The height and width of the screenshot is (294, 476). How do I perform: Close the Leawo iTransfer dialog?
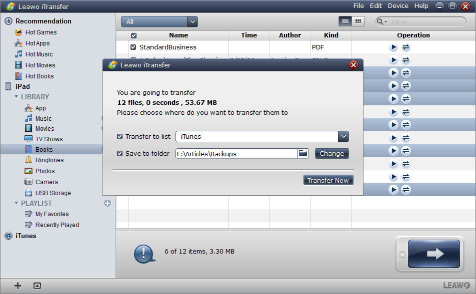(x=353, y=65)
